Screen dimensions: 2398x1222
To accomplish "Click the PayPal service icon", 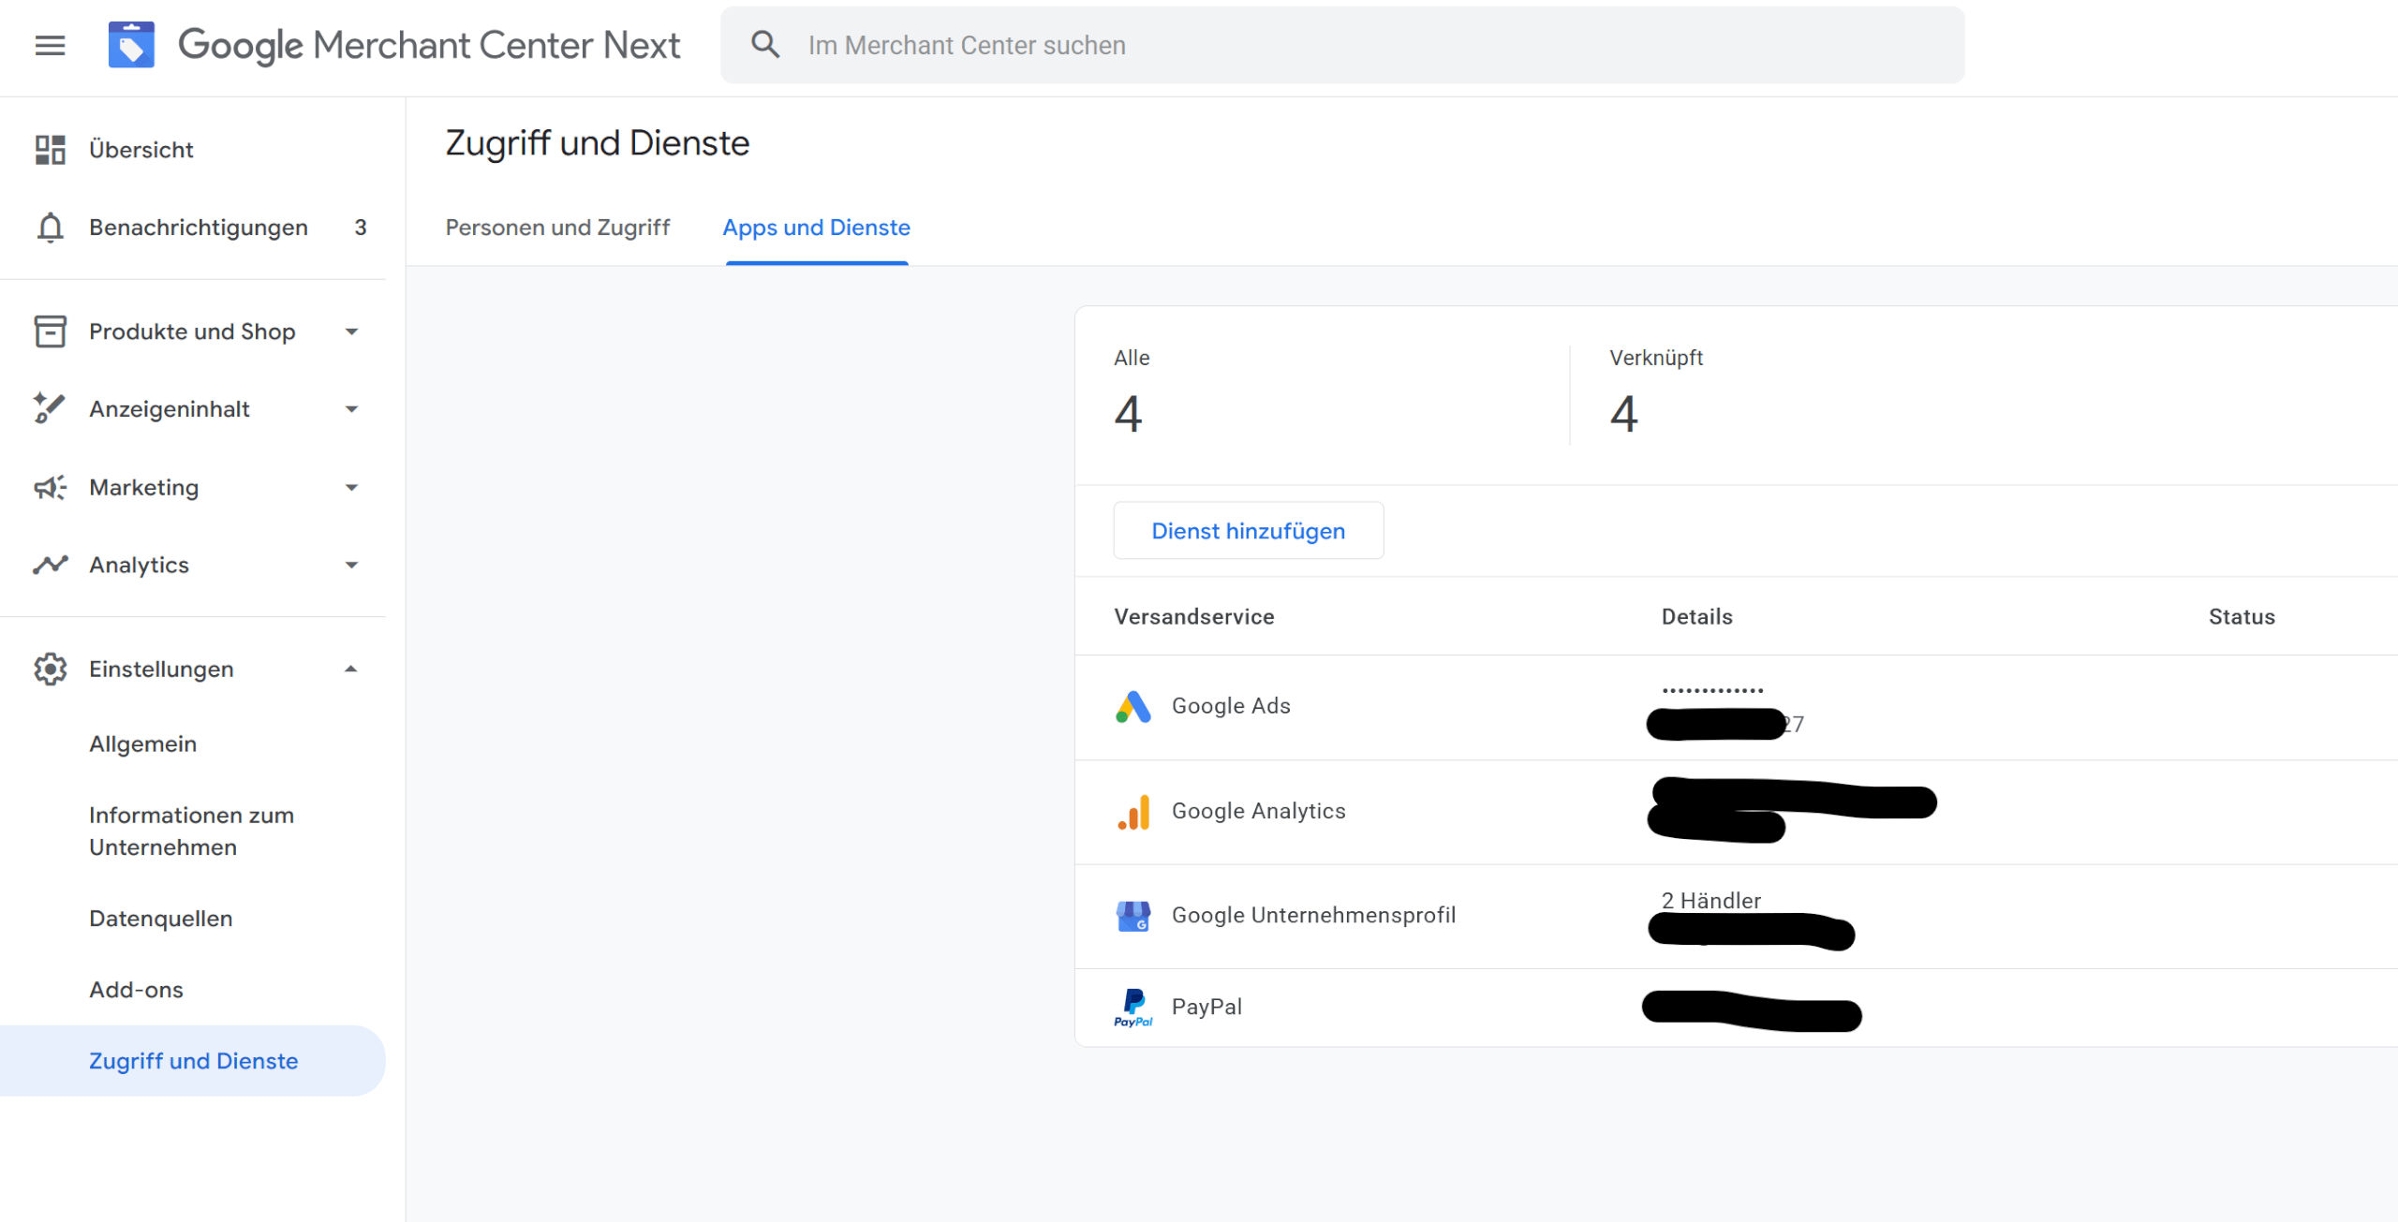I will pyautogui.click(x=1133, y=1007).
